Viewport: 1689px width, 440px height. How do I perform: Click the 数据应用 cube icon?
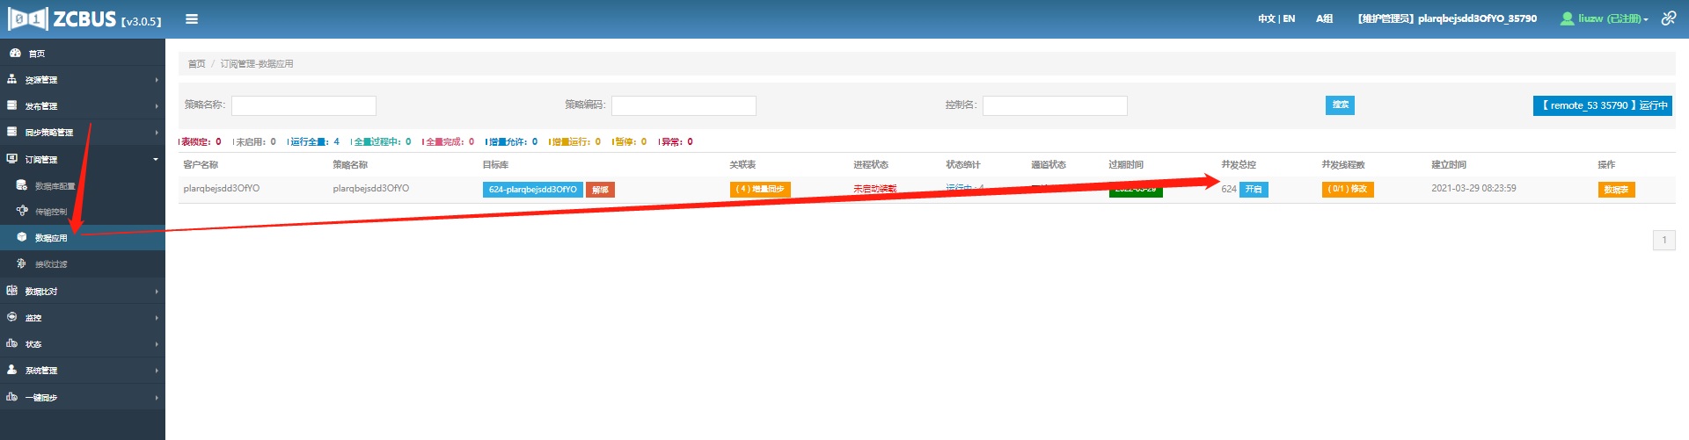[22, 237]
